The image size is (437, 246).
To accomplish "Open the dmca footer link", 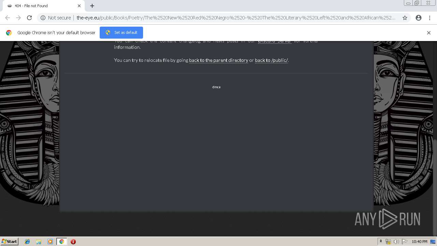I will pyautogui.click(x=216, y=87).
